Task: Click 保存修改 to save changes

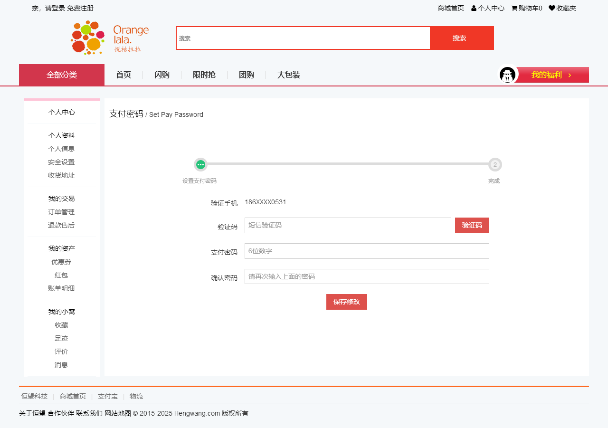Action: tap(347, 302)
